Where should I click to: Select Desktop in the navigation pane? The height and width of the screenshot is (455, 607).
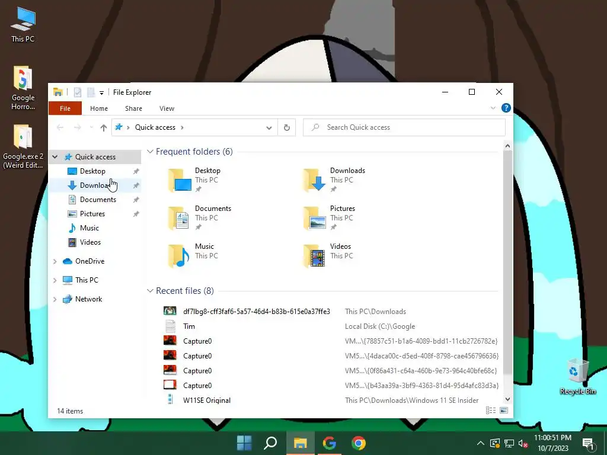92,171
